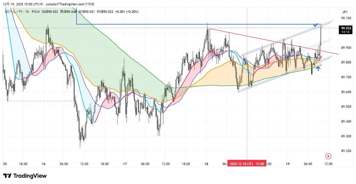Select the blue check mark drawing
This screenshot has height=184, width=356.
[x=316, y=25]
